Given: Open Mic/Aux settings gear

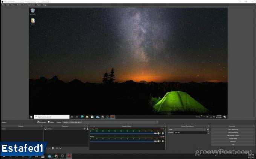Looking at the screenshot, I should 163,141.
